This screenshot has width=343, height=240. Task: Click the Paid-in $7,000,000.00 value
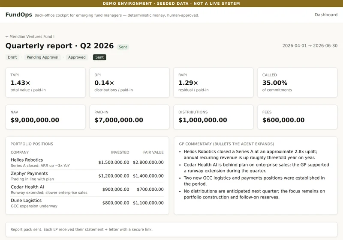(119, 120)
